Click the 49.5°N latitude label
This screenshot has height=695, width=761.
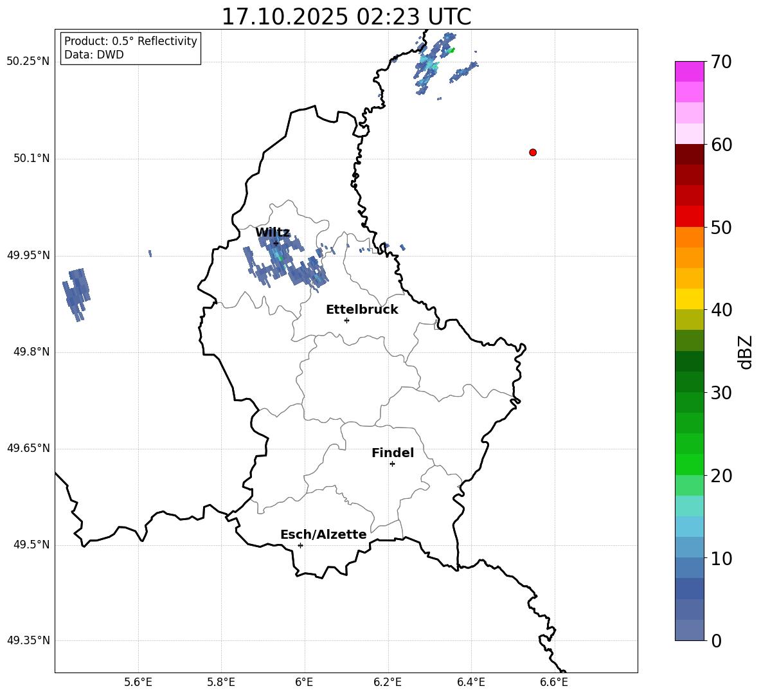31,545
